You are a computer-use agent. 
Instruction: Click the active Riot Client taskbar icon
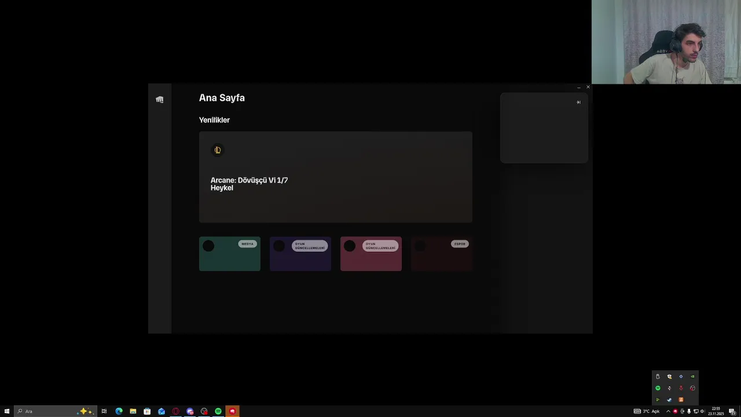(232, 411)
